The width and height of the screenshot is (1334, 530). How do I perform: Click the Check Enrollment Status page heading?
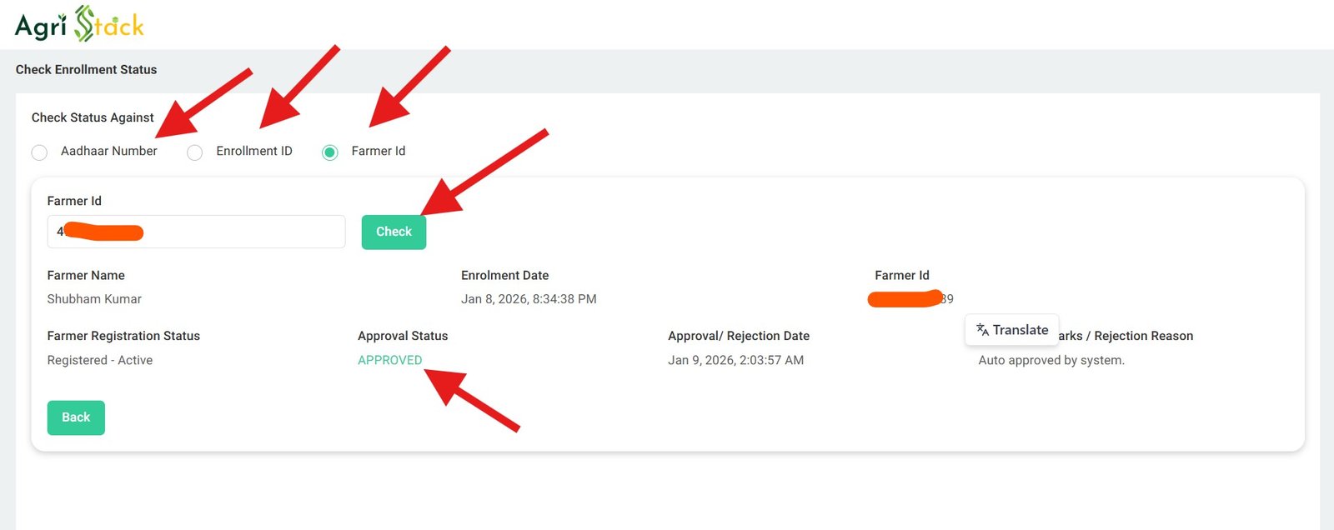click(86, 70)
